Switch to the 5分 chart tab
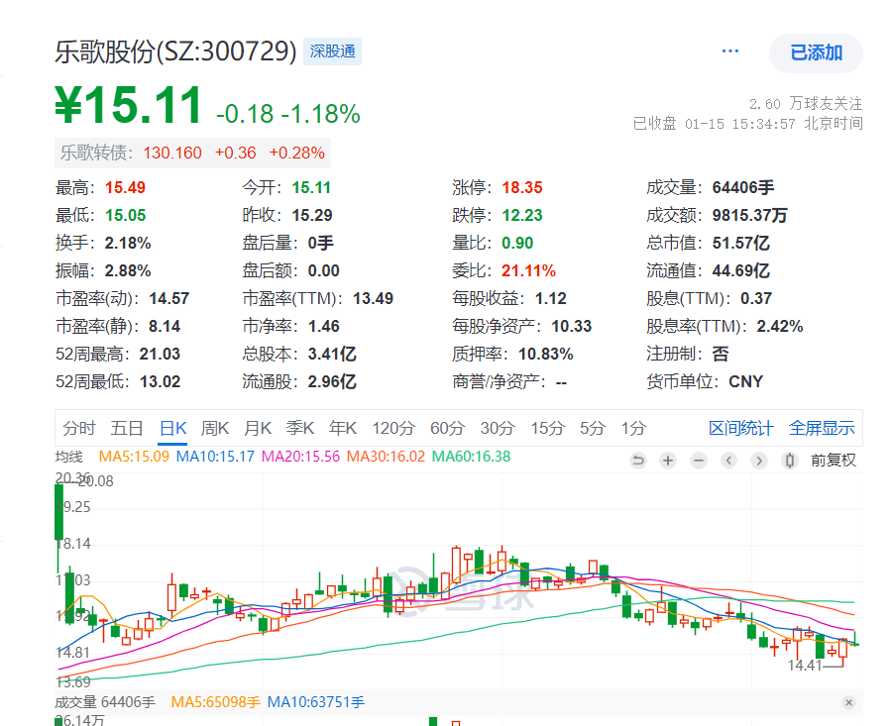 pos(593,428)
